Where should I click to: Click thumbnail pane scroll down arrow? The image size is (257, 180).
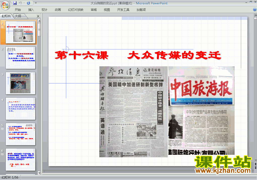(39, 173)
